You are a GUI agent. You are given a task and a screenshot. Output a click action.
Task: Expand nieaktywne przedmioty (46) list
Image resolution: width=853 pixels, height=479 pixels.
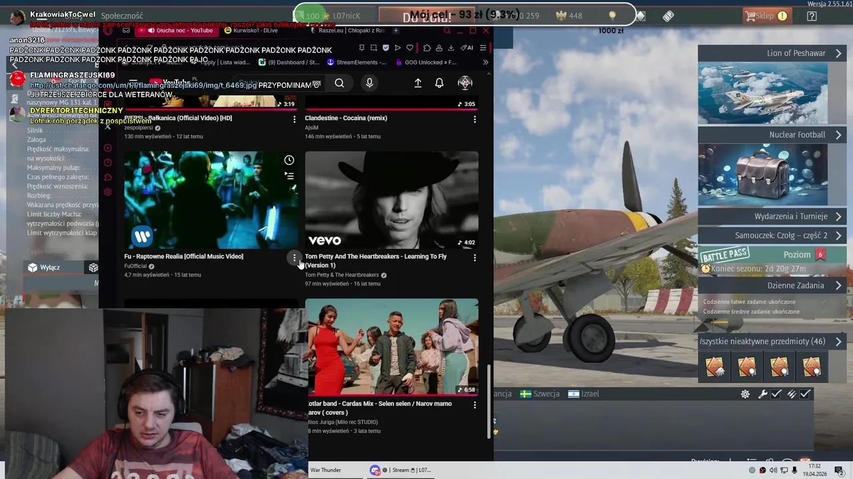772,341
